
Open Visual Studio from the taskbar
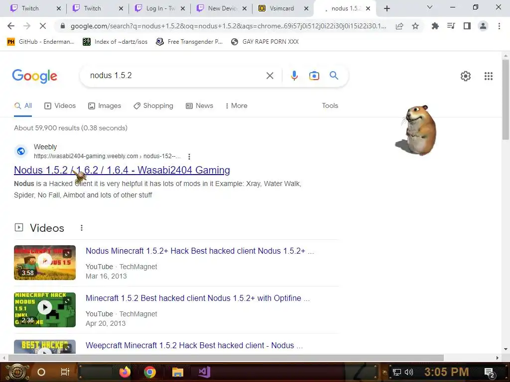(x=204, y=372)
